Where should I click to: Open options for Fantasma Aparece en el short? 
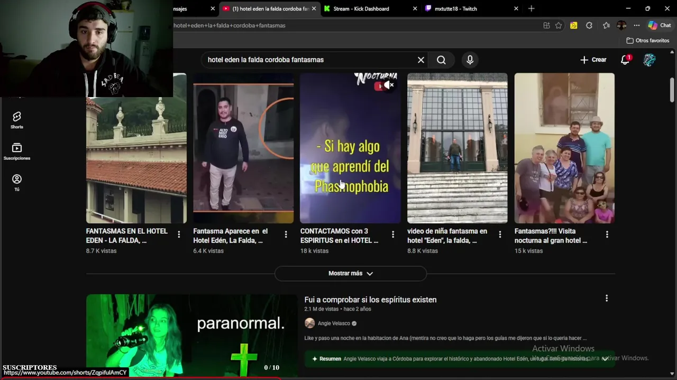(286, 234)
